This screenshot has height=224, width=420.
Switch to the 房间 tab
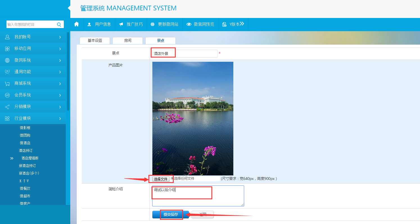128,41
